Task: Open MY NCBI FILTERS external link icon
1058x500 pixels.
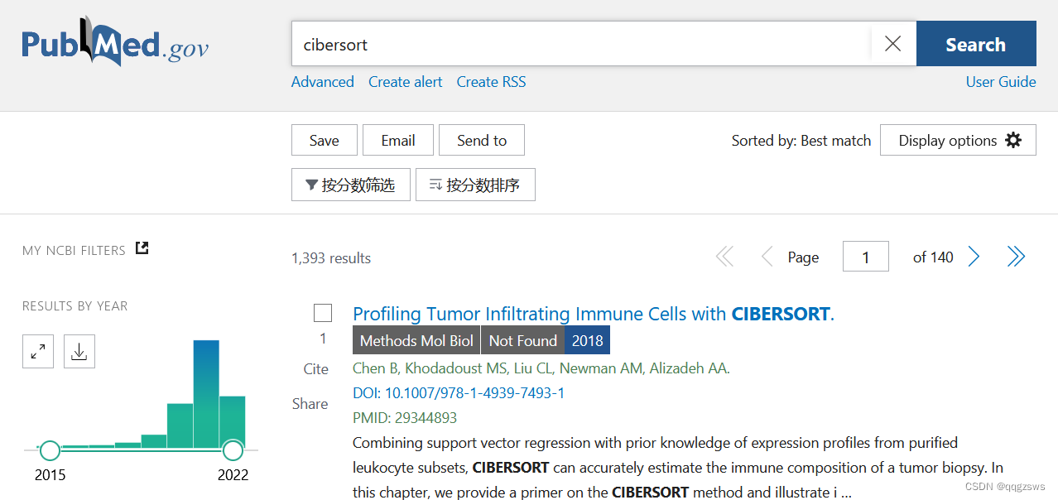Action: point(142,248)
